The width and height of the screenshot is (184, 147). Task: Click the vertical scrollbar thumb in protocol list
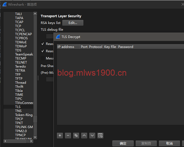[35, 119]
